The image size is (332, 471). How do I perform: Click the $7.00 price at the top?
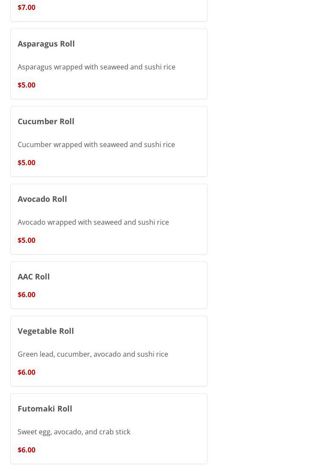[26, 7]
